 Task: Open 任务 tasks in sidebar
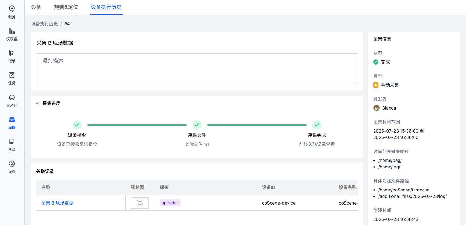[12, 78]
